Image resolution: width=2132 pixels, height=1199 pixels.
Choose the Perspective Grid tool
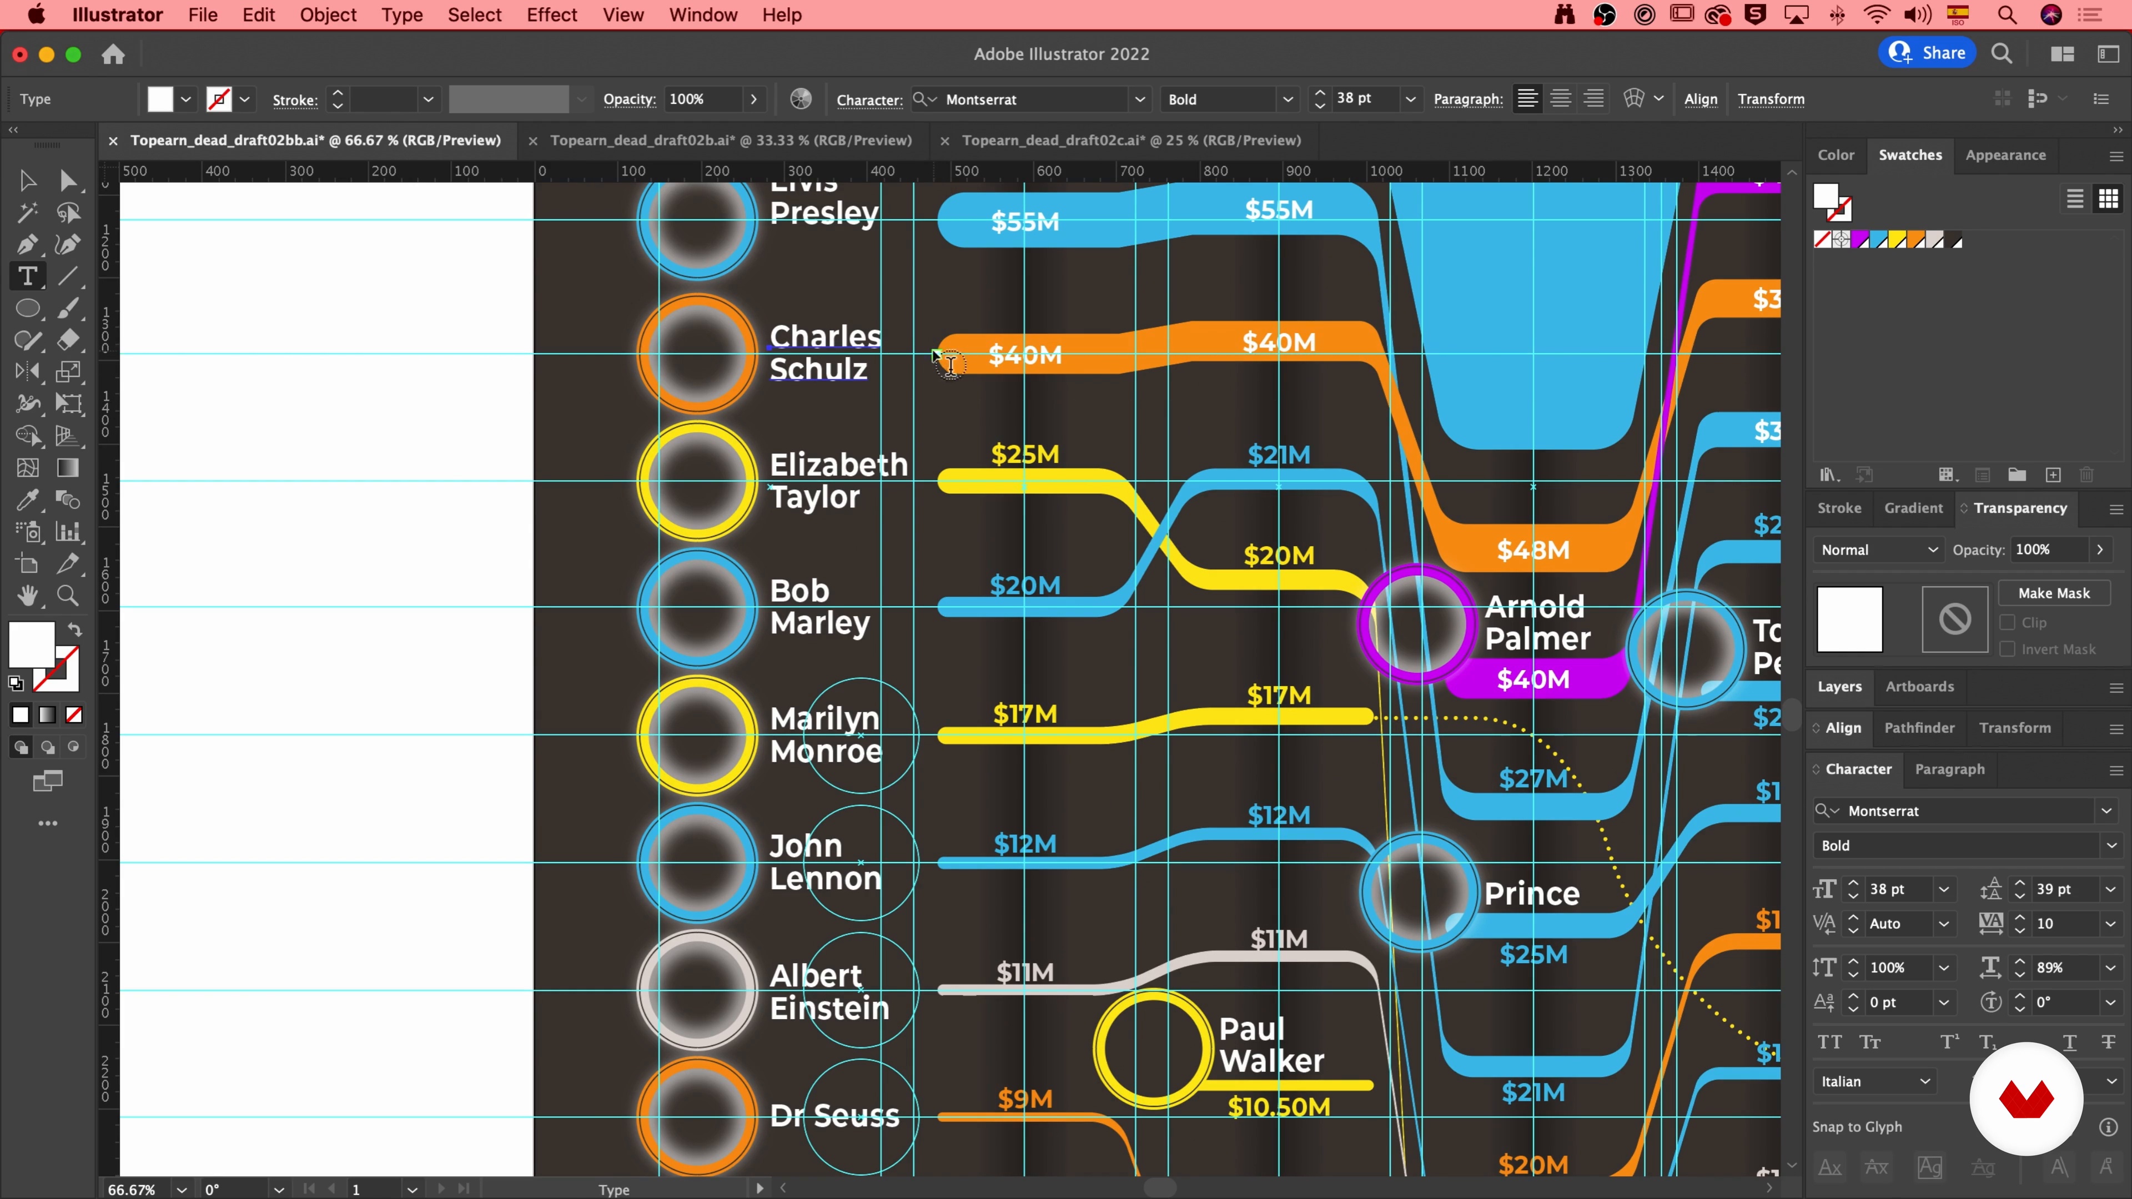click(69, 435)
